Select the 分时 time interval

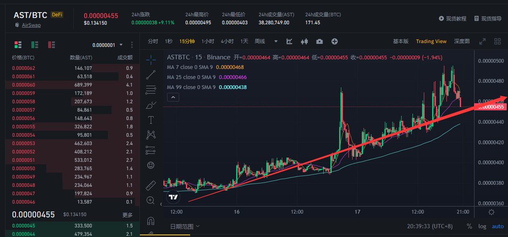(153, 41)
